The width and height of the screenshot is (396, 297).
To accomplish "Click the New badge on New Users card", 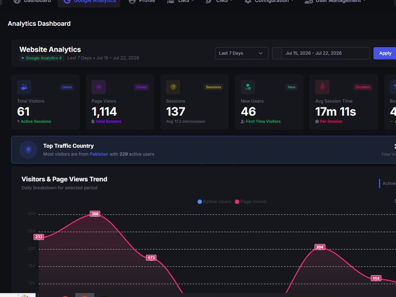I will [291, 87].
